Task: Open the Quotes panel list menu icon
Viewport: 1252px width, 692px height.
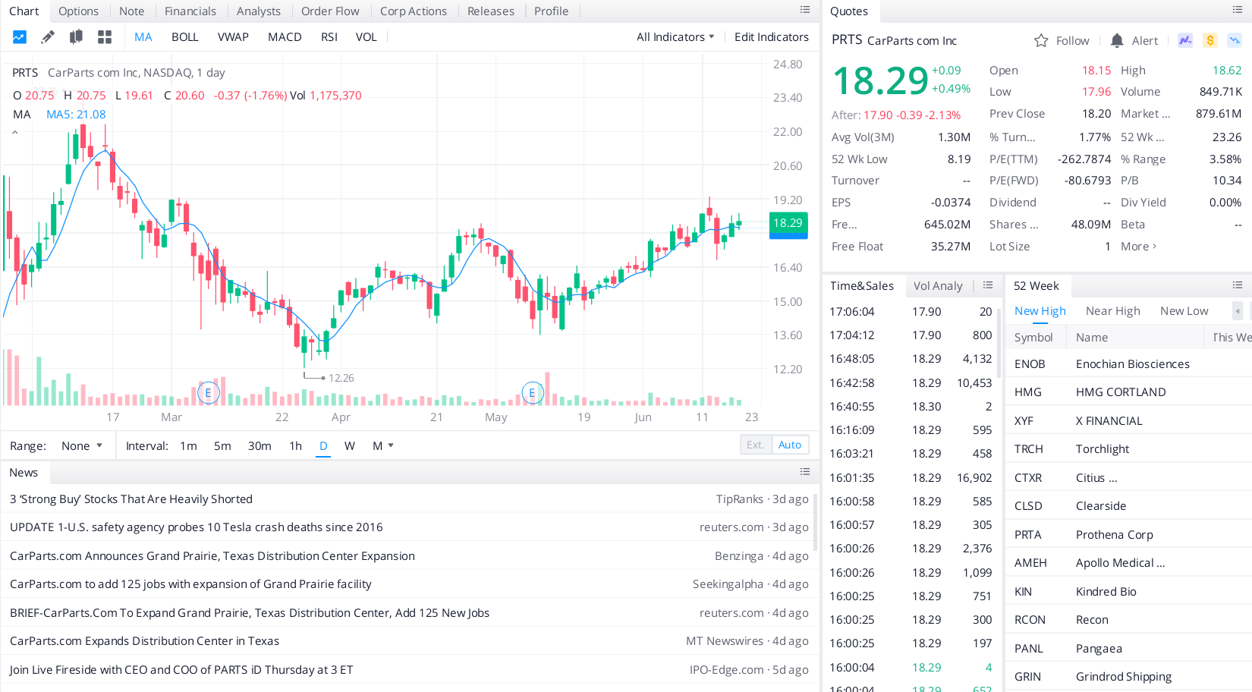Action: tap(1238, 10)
